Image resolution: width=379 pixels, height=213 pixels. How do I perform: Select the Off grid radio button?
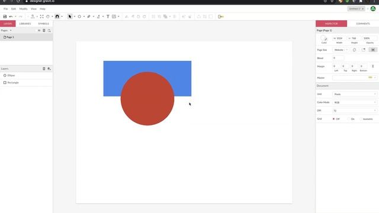point(333,119)
